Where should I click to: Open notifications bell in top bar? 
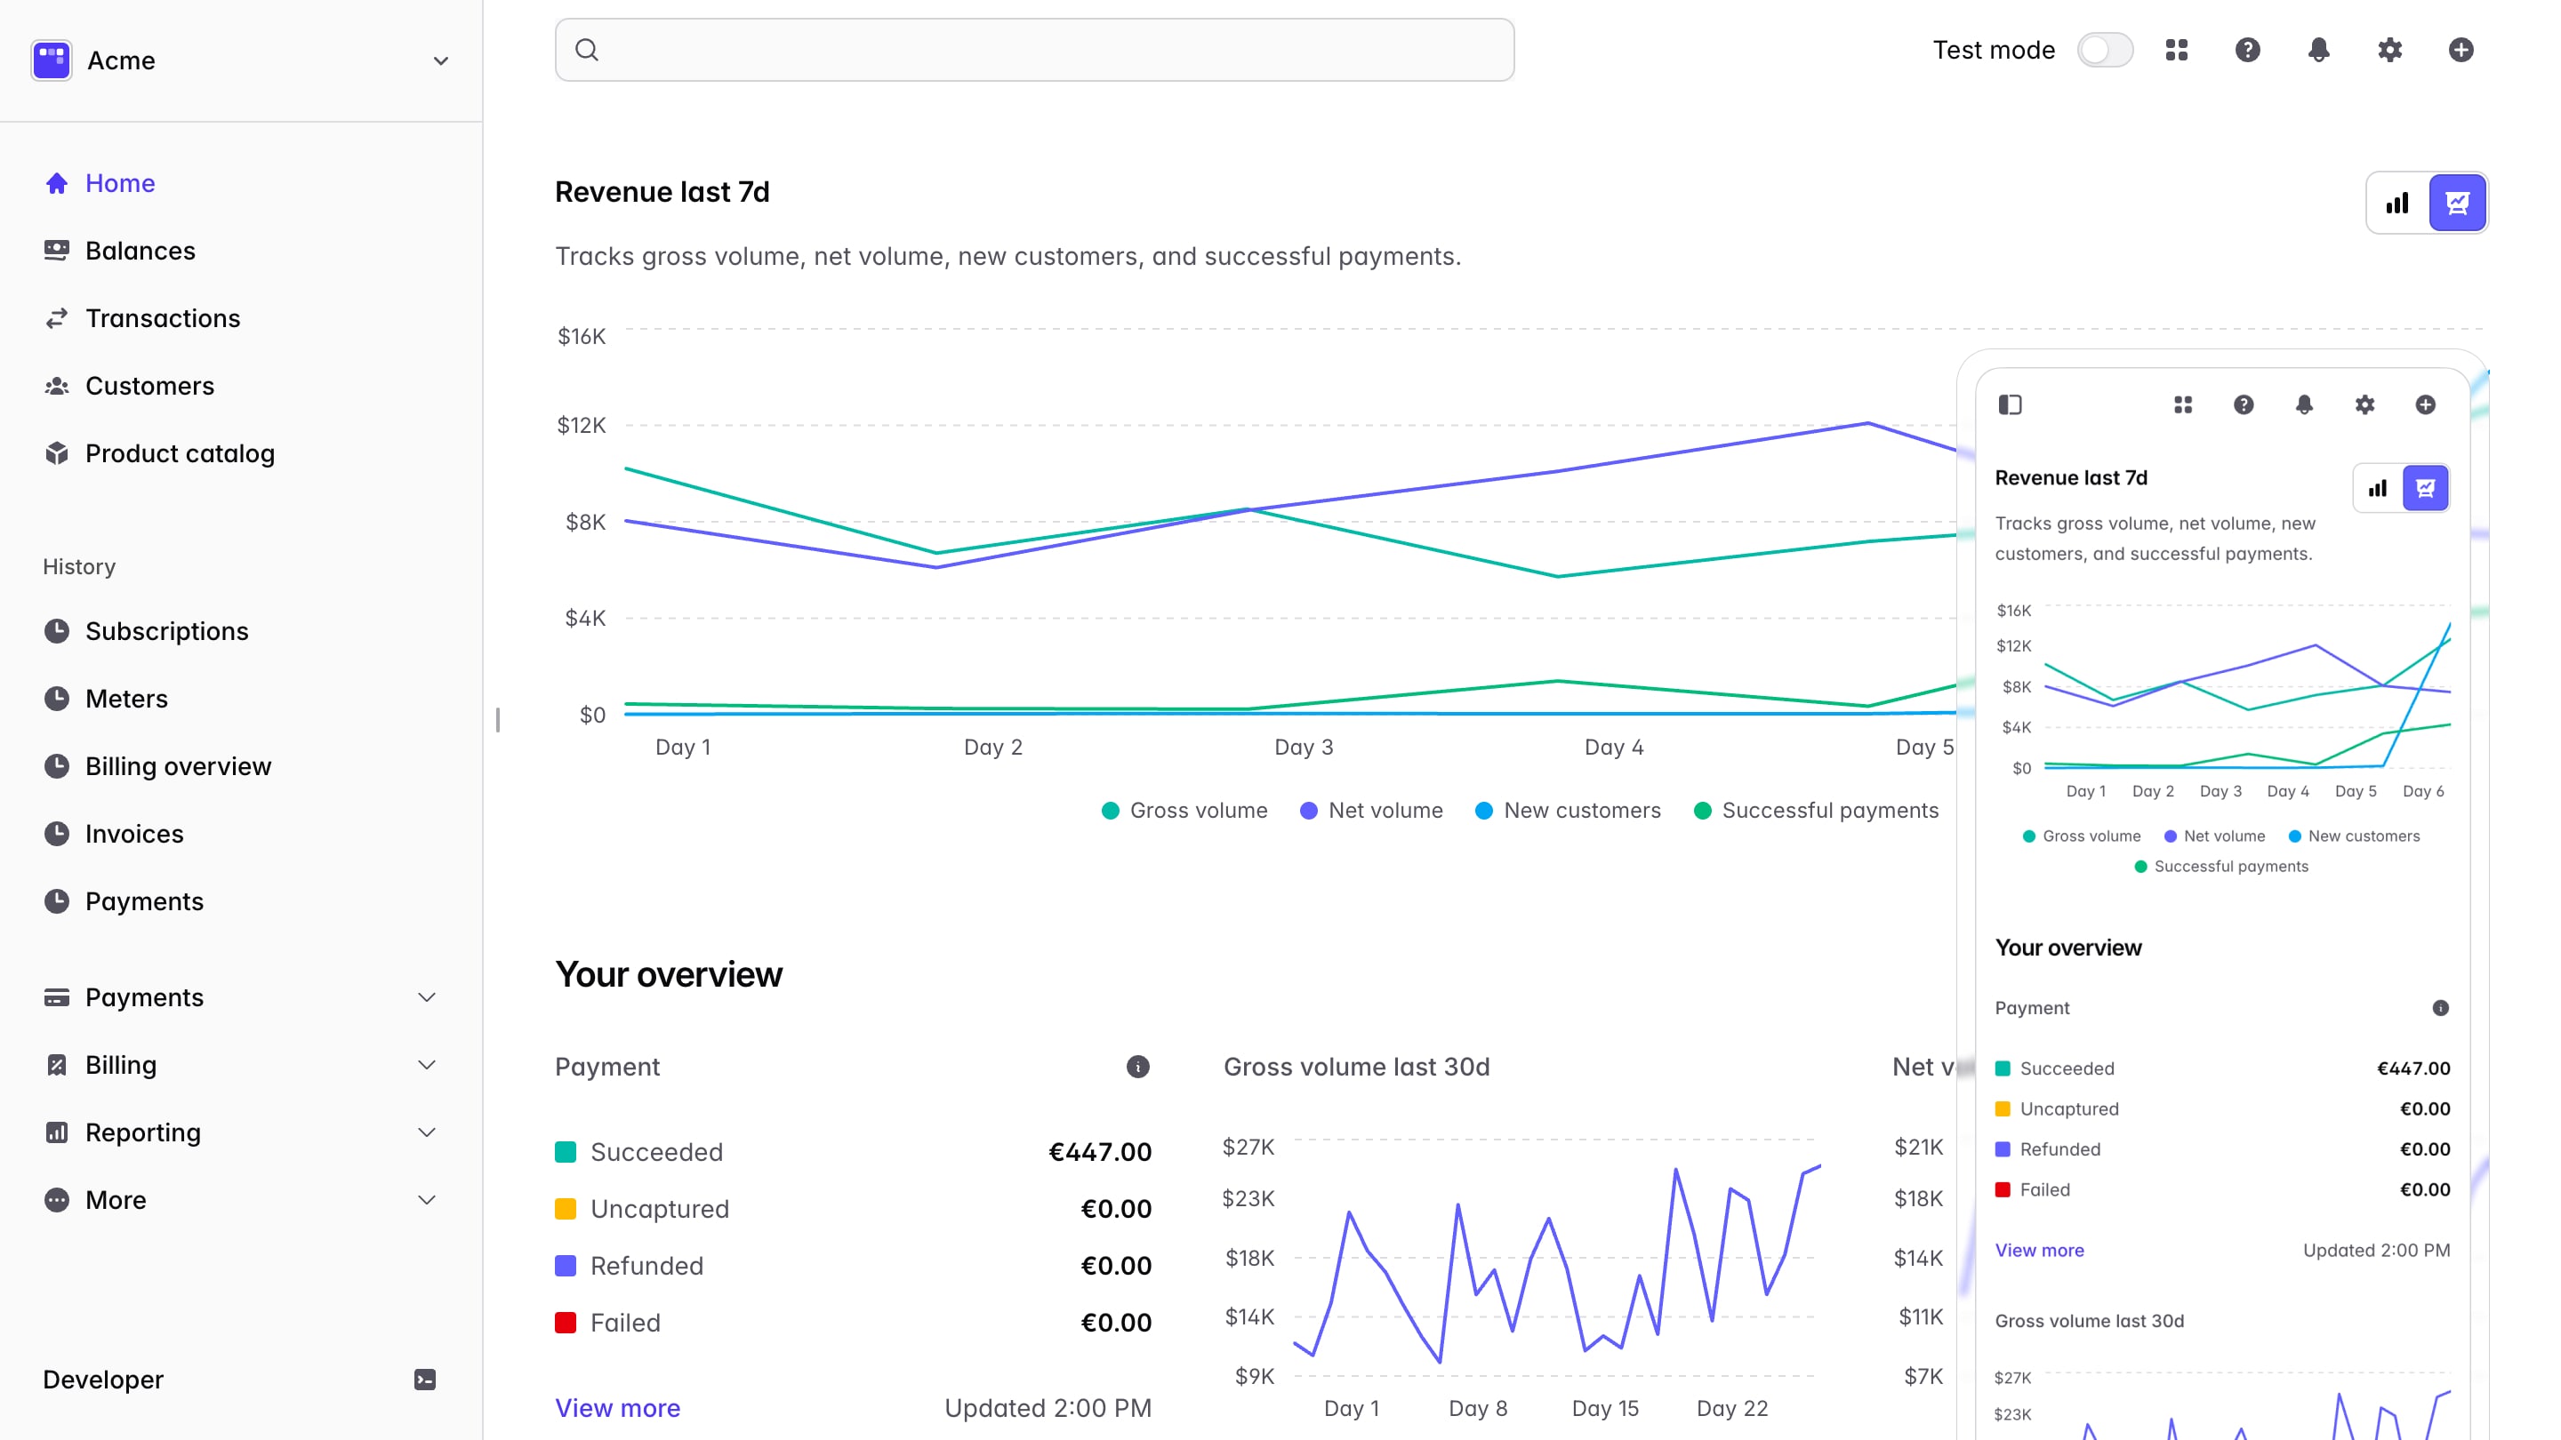pyautogui.click(x=2318, y=50)
